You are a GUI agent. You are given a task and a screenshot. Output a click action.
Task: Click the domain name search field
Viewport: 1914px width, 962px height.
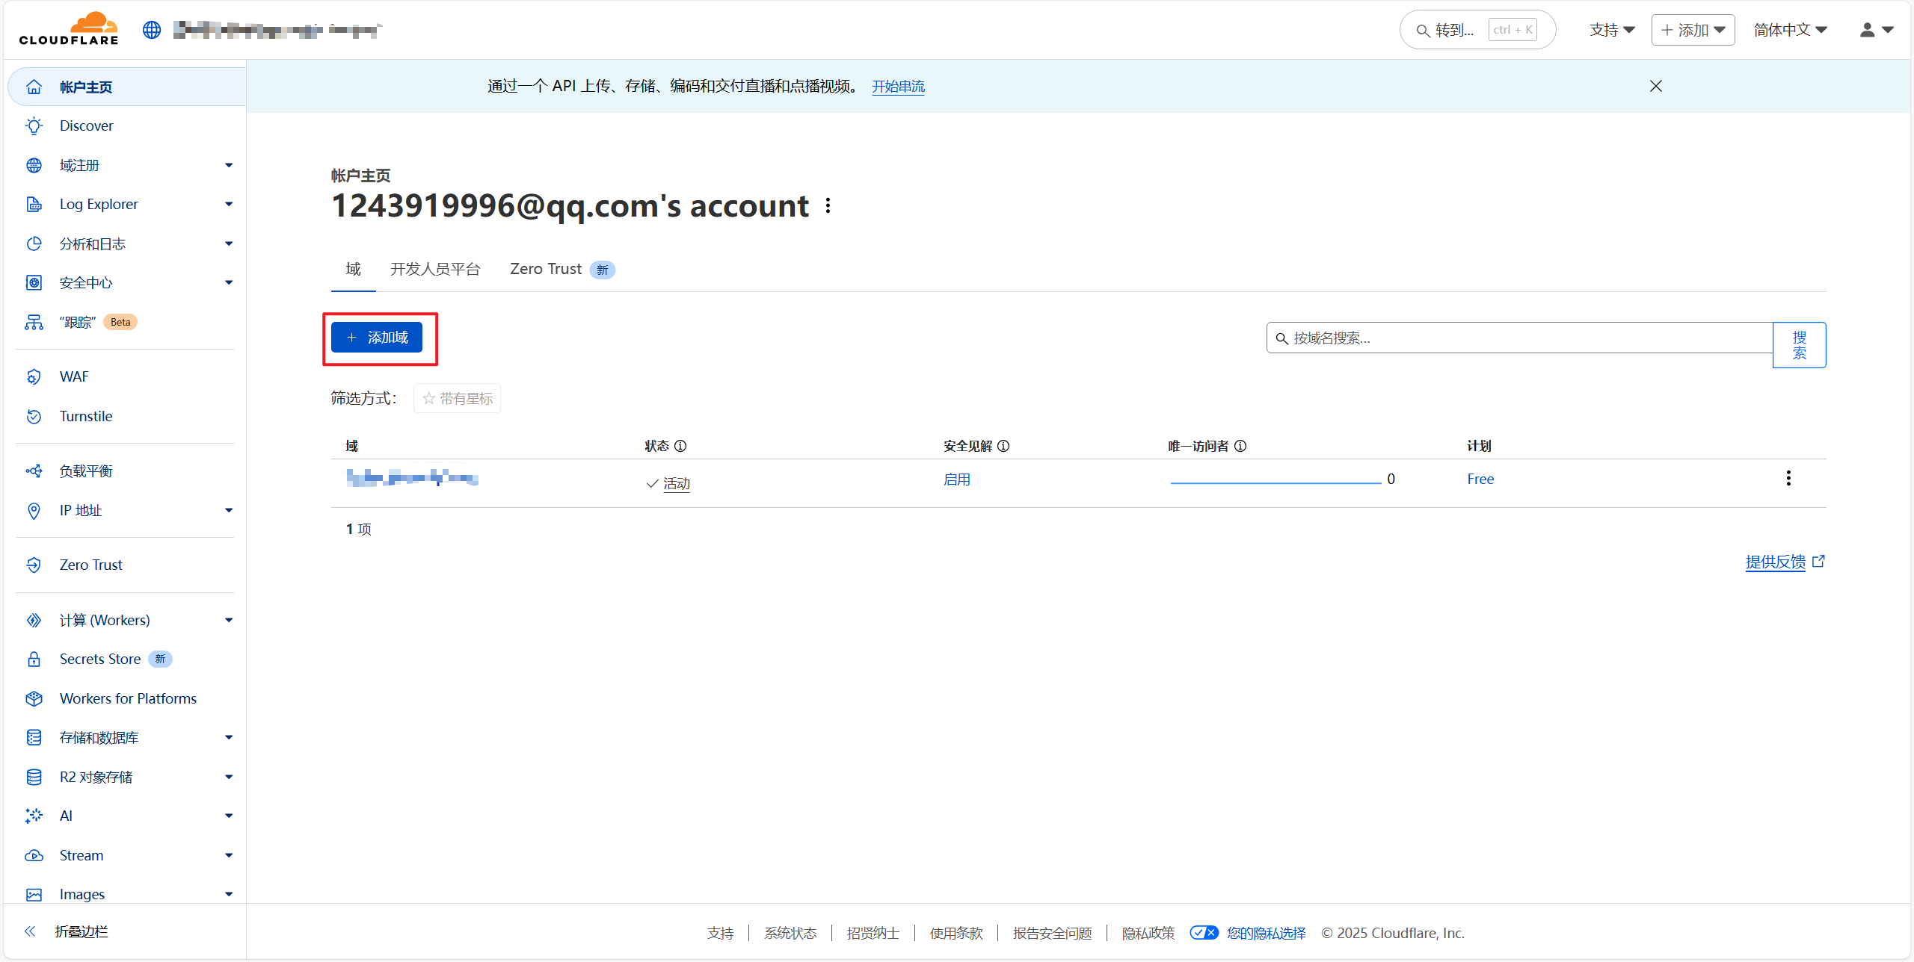point(1520,338)
